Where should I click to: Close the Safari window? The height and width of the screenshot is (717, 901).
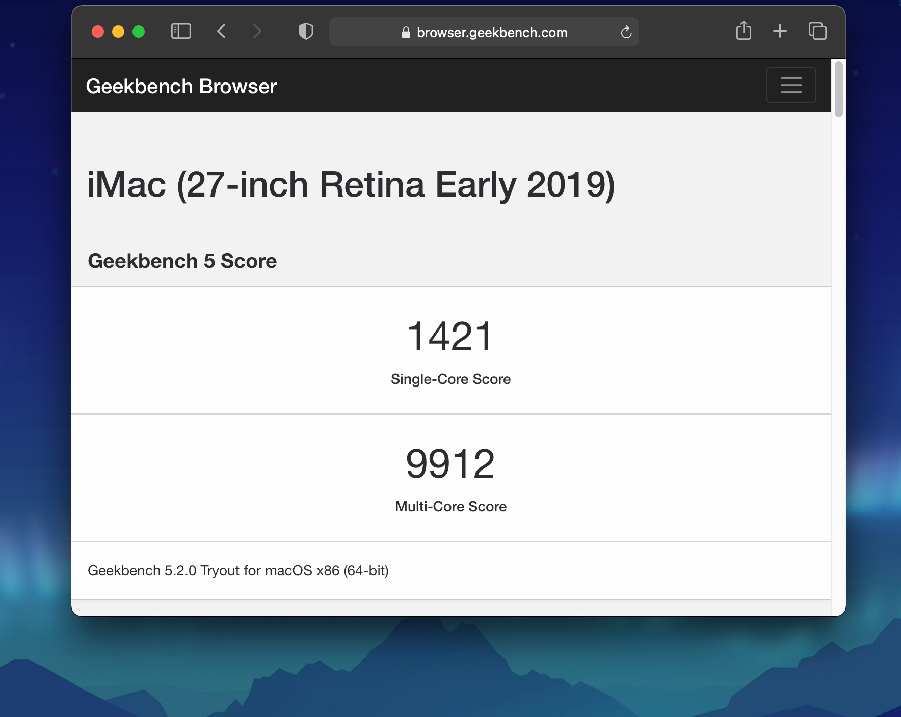point(98,32)
